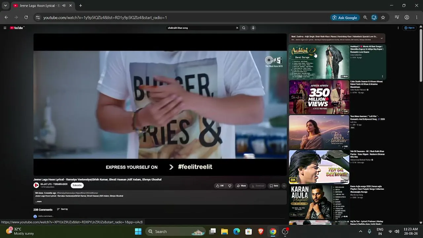This screenshot has height=238, width=423.
Task: Open a new browser tab
Action: (x=81, y=6)
